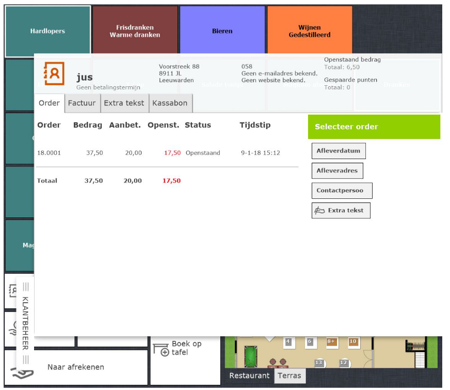
Task: Open the Extra tekst tab
Action: (x=124, y=103)
